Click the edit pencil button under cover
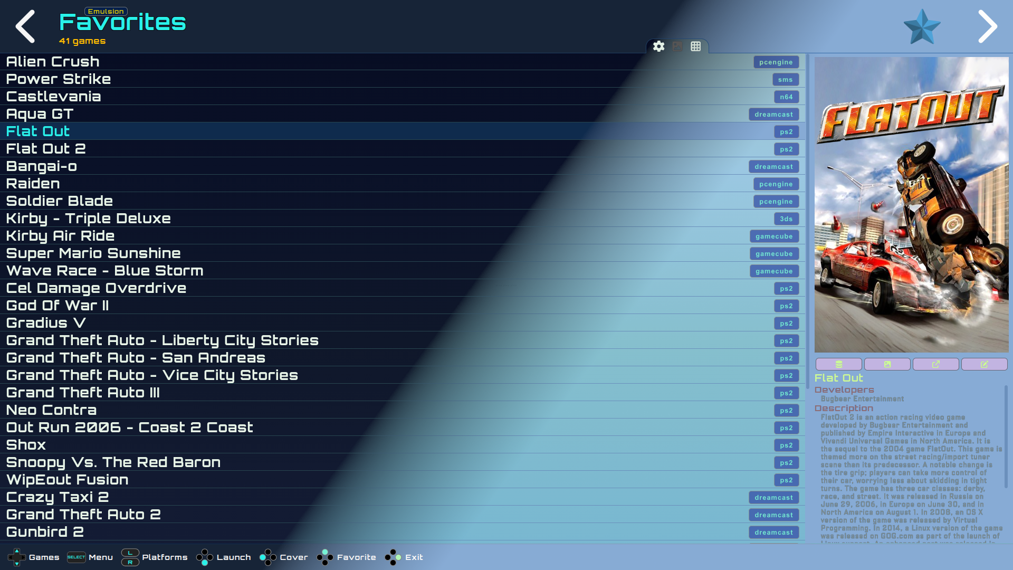The height and width of the screenshot is (570, 1013). (984, 364)
